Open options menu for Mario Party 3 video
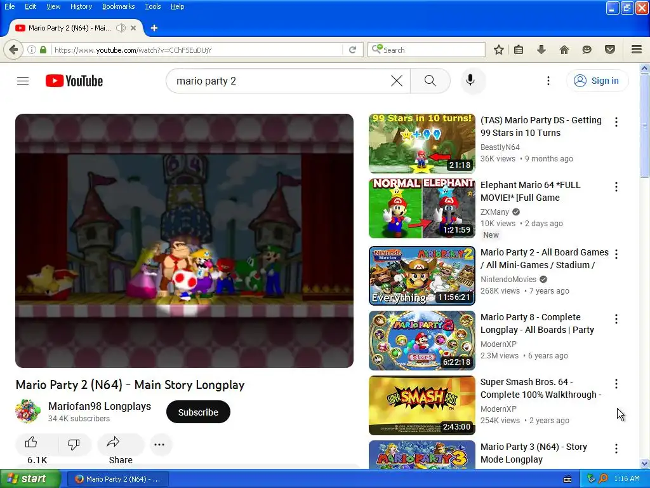The width and height of the screenshot is (650, 488). [616, 449]
